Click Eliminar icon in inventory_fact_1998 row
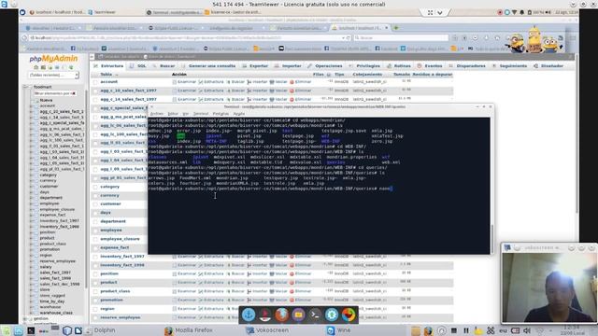 pyautogui.click(x=292, y=265)
